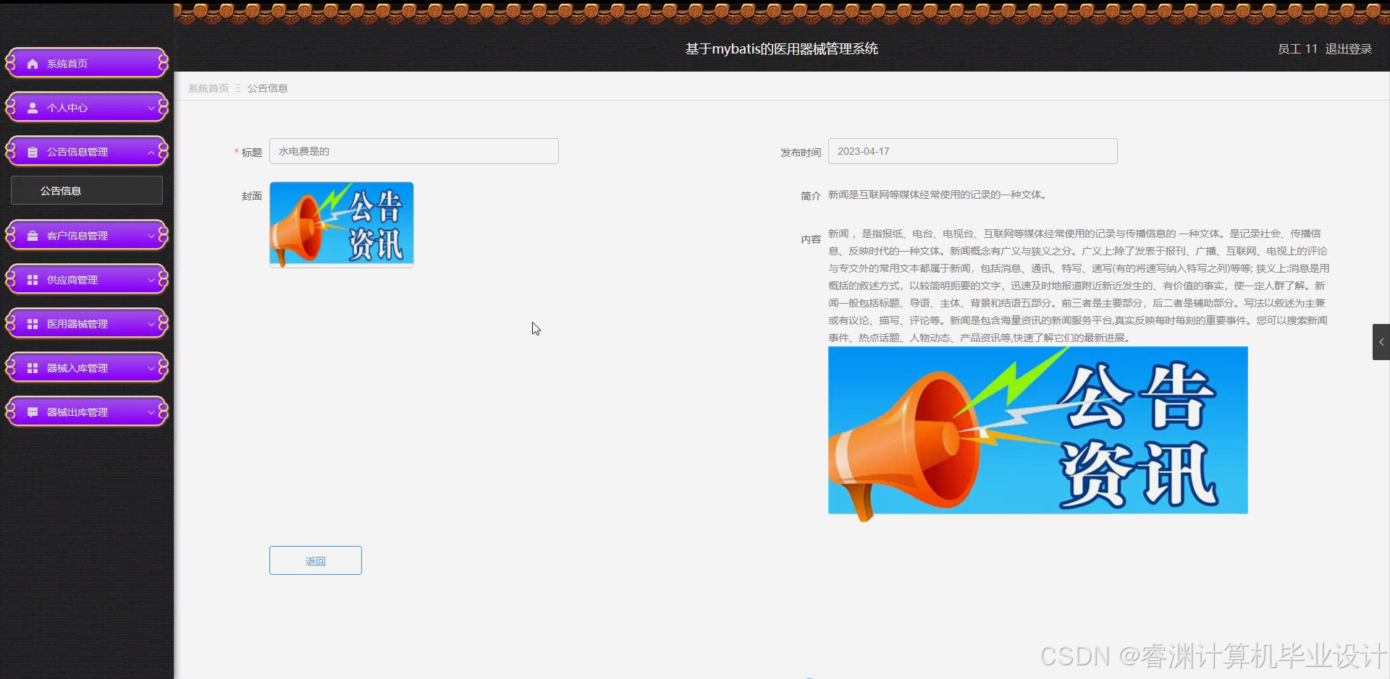Expand the 医用器械管理 dropdown arrow
The width and height of the screenshot is (1390, 679).
click(x=151, y=323)
